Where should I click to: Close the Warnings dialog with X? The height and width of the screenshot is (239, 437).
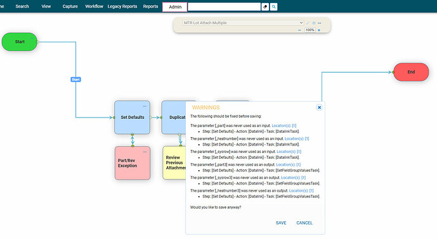click(320, 107)
